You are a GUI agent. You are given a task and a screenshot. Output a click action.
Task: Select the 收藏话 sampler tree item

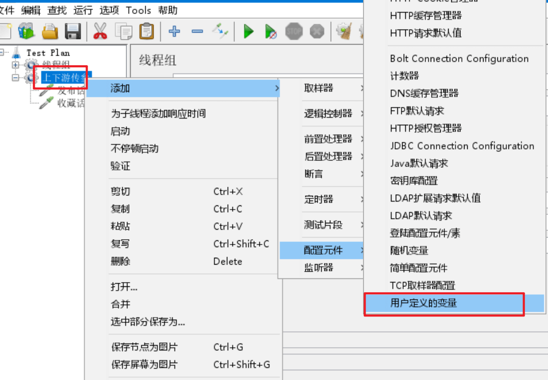(71, 103)
